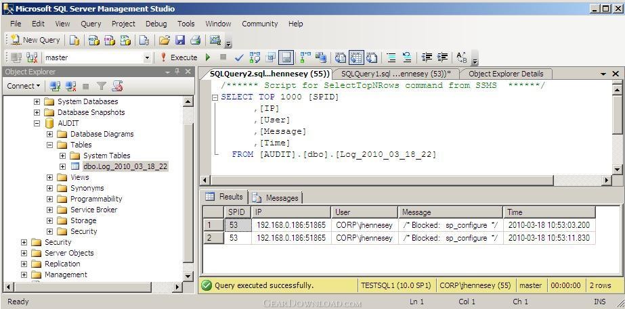Screen dimensions: 625x309
Task: Comment out the selected lines
Action: point(391,57)
